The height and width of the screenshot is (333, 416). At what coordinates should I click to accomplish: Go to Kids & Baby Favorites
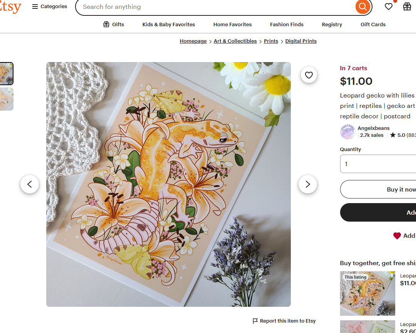pyautogui.click(x=169, y=24)
